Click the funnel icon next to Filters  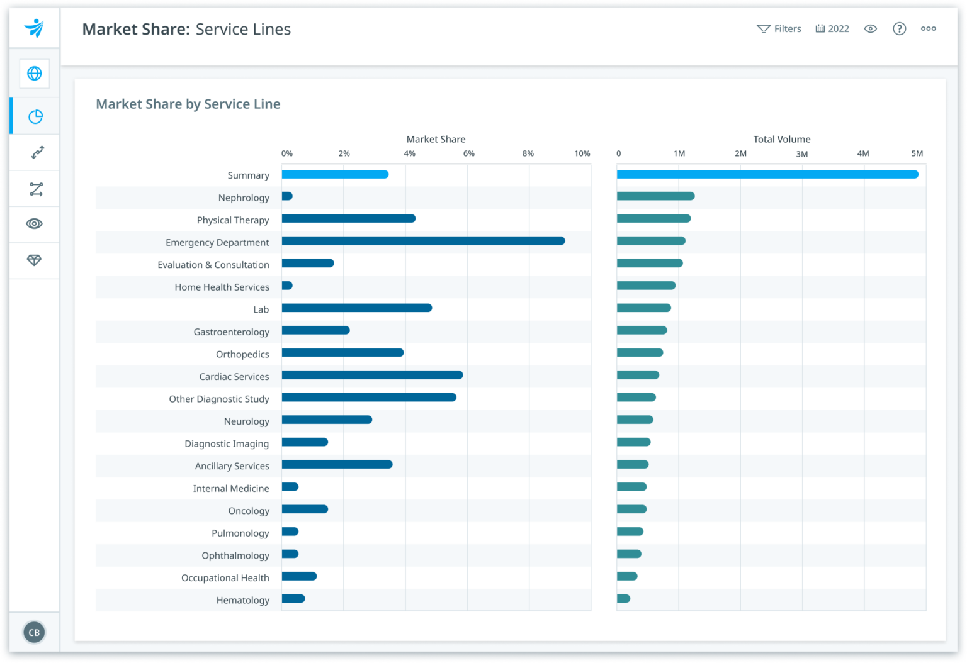pyautogui.click(x=762, y=28)
